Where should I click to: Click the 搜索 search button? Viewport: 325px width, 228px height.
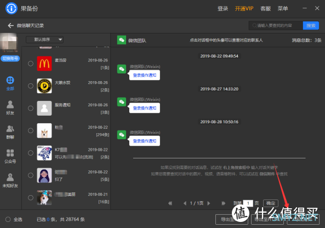pyautogui.click(x=311, y=26)
